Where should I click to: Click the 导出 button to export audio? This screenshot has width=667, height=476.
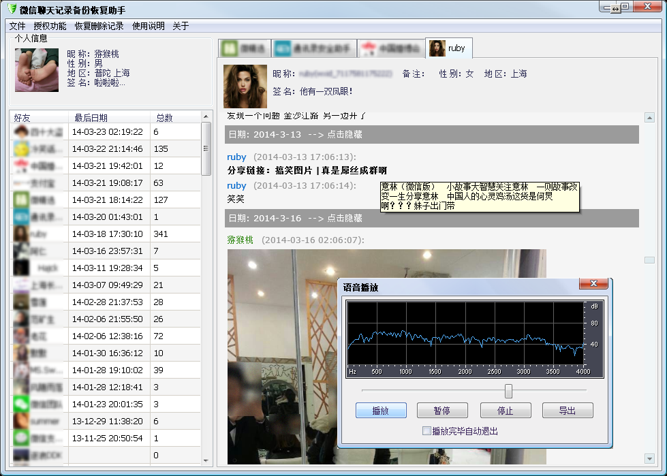click(567, 411)
